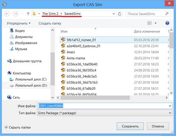Refresh the SavedSims folder view
The width and height of the screenshot is (176, 136).
pyautogui.click(x=120, y=14)
